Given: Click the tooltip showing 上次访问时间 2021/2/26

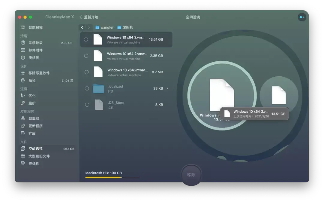Looking at the screenshot, I should (x=254, y=114).
